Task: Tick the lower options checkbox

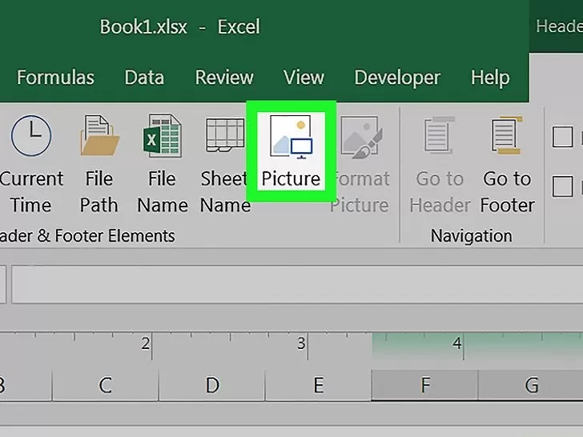Action: coord(562,186)
